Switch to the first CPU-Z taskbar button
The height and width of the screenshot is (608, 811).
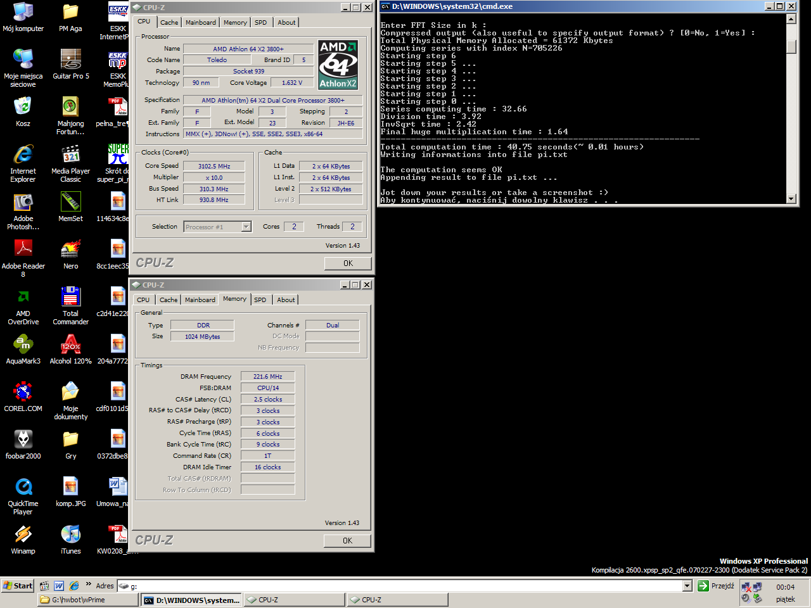295,600
